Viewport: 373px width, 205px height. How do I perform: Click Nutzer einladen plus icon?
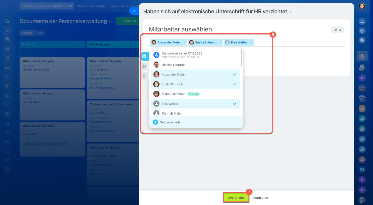156,122
